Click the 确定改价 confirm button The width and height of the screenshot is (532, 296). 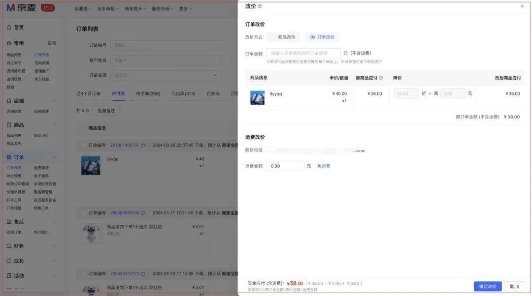tap(487, 286)
